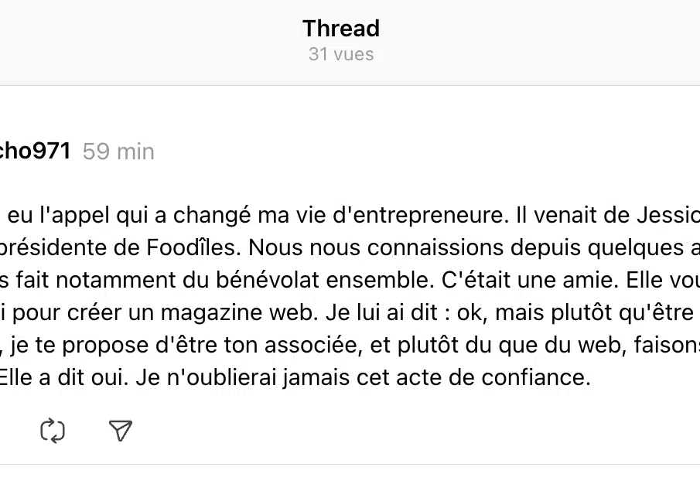700x484 pixels.
Task: View the "31 vues" view count
Action: click(x=341, y=54)
